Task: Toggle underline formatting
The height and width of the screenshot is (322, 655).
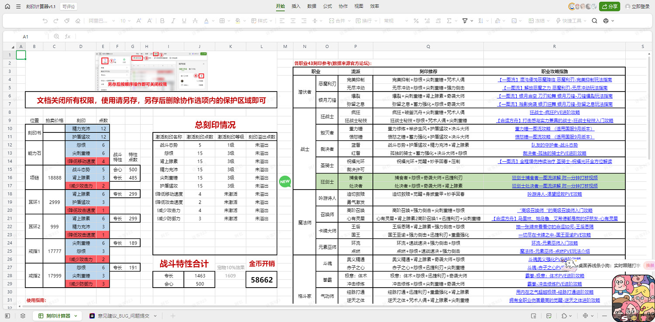Action: pyautogui.click(x=184, y=20)
